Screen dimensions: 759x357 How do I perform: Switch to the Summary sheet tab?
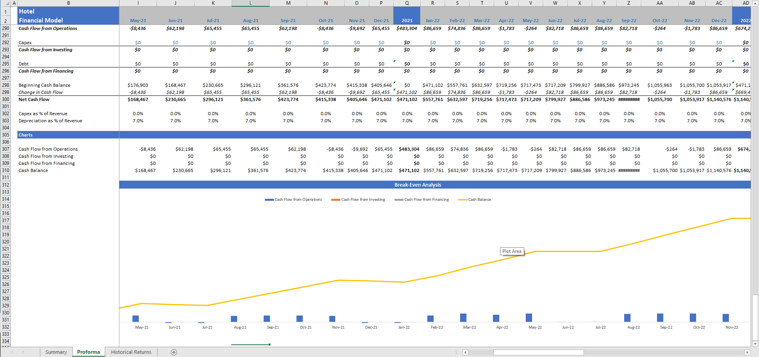(x=56, y=352)
